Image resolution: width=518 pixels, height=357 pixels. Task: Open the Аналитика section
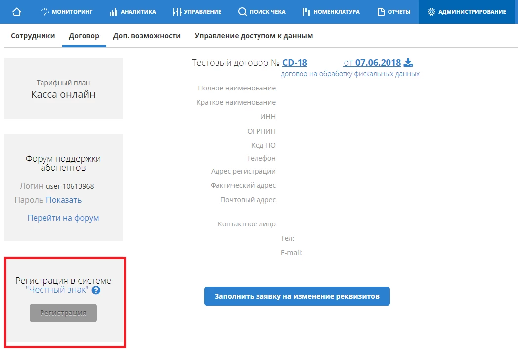tap(133, 12)
